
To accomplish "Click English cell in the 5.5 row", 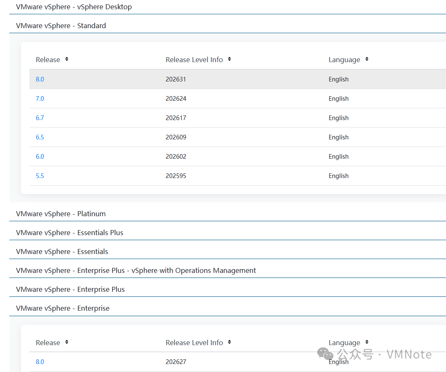I will pos(338,176).
